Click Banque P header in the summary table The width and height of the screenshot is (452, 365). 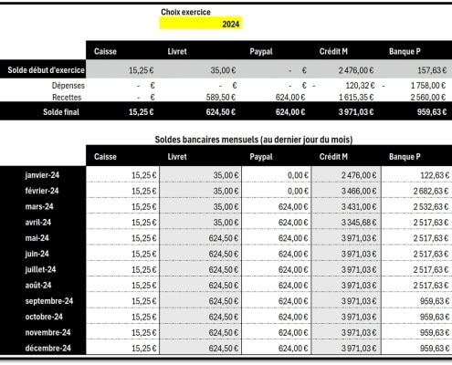click(405, 51)
